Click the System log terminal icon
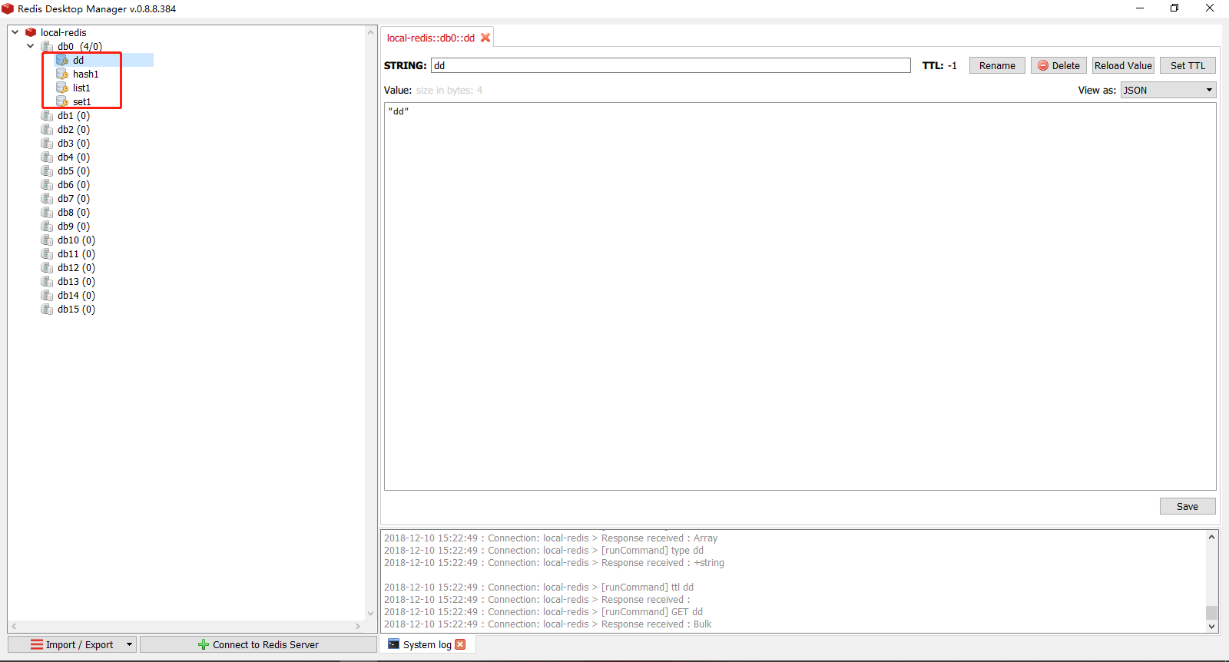 pos(394,644)
